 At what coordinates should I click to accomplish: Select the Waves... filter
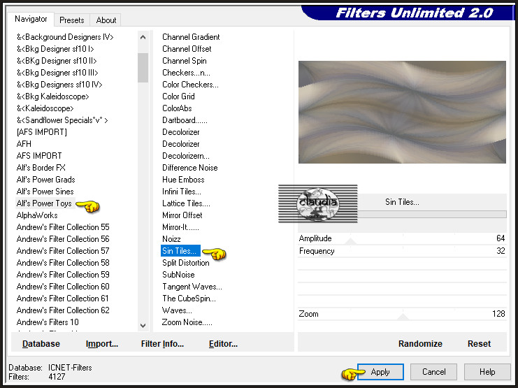tap(177, 310)
